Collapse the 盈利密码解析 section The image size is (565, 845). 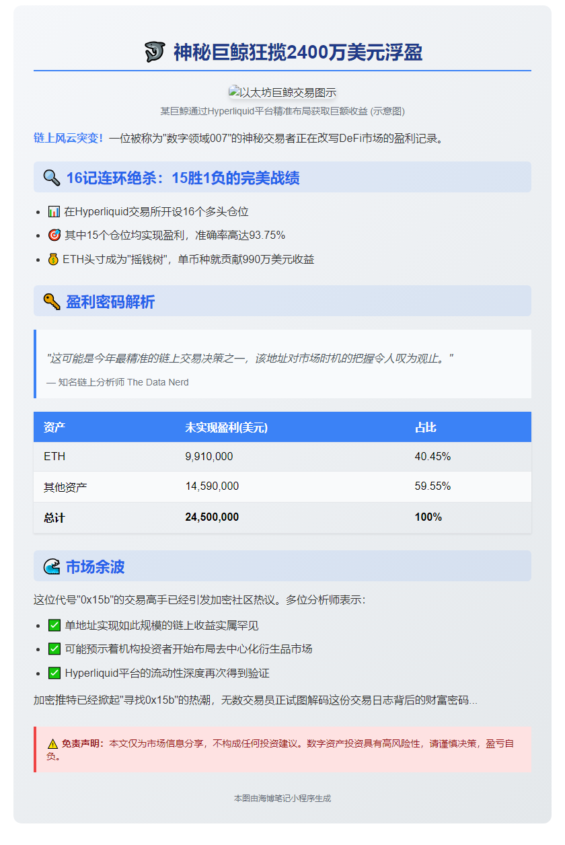[x=282, y=302]
